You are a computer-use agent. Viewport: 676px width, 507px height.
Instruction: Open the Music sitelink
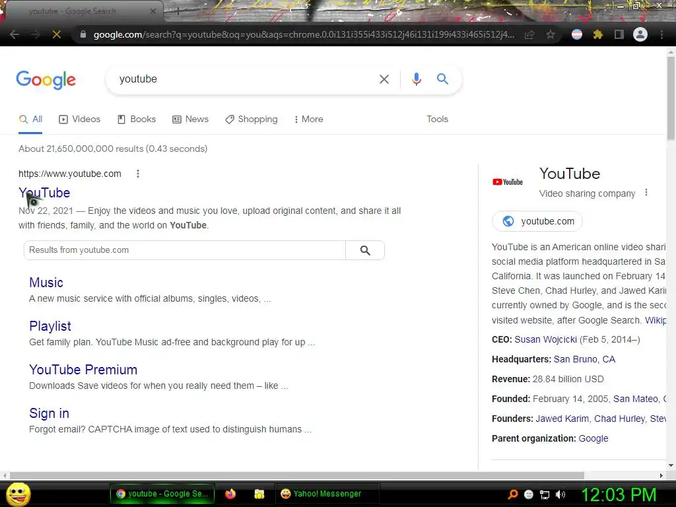(46, 283)
